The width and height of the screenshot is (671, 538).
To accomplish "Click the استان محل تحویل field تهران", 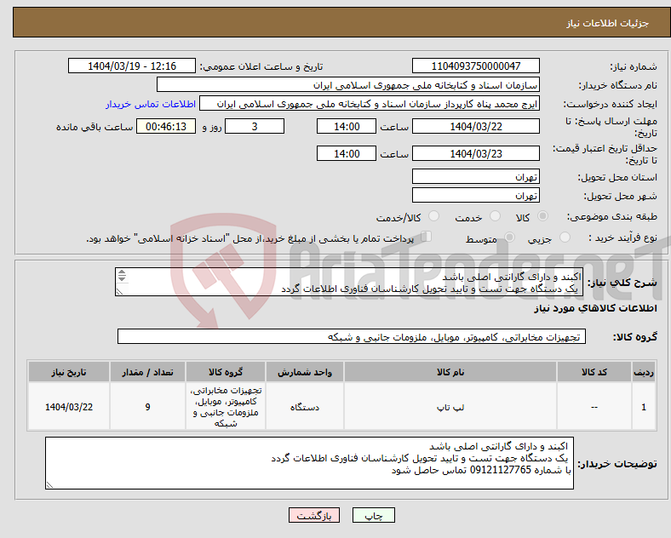I will pos(476,176).
